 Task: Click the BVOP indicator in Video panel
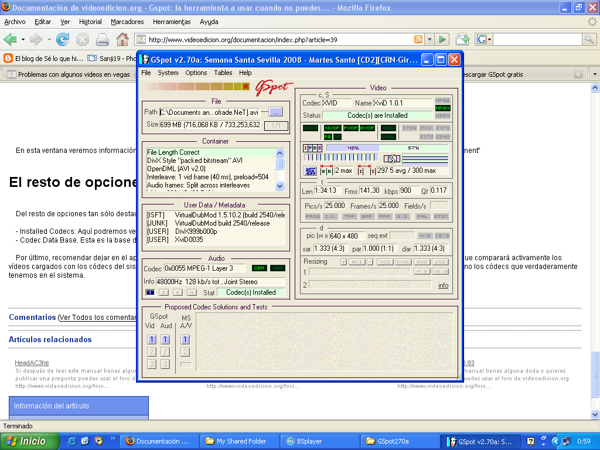367,128
